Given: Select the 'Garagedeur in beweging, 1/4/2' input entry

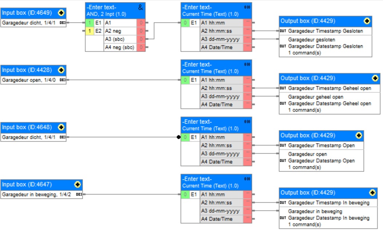Looking at the screenshot, I should pyautogui.click(x=36, y=194).
